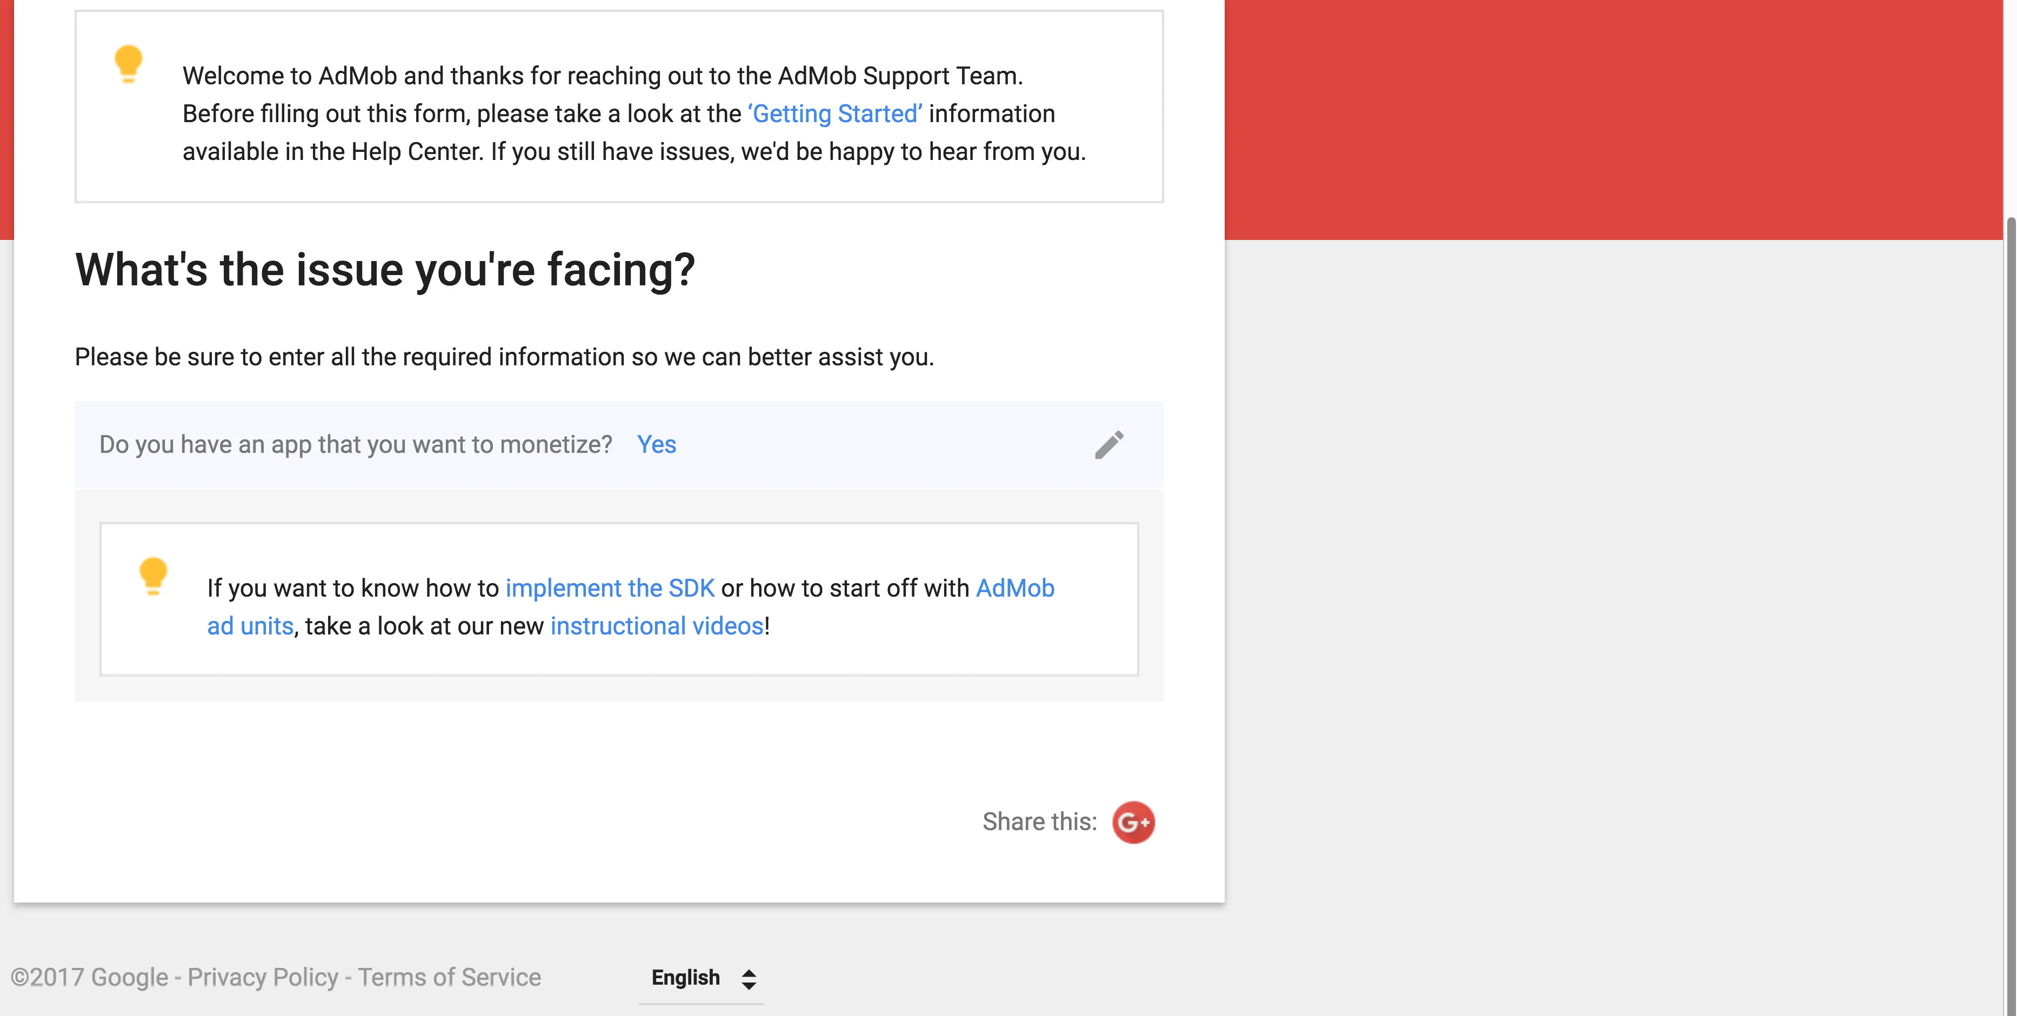Open the instructional videos link
The width and height of the screenshot is (2017, 1016).
[656, 626]
